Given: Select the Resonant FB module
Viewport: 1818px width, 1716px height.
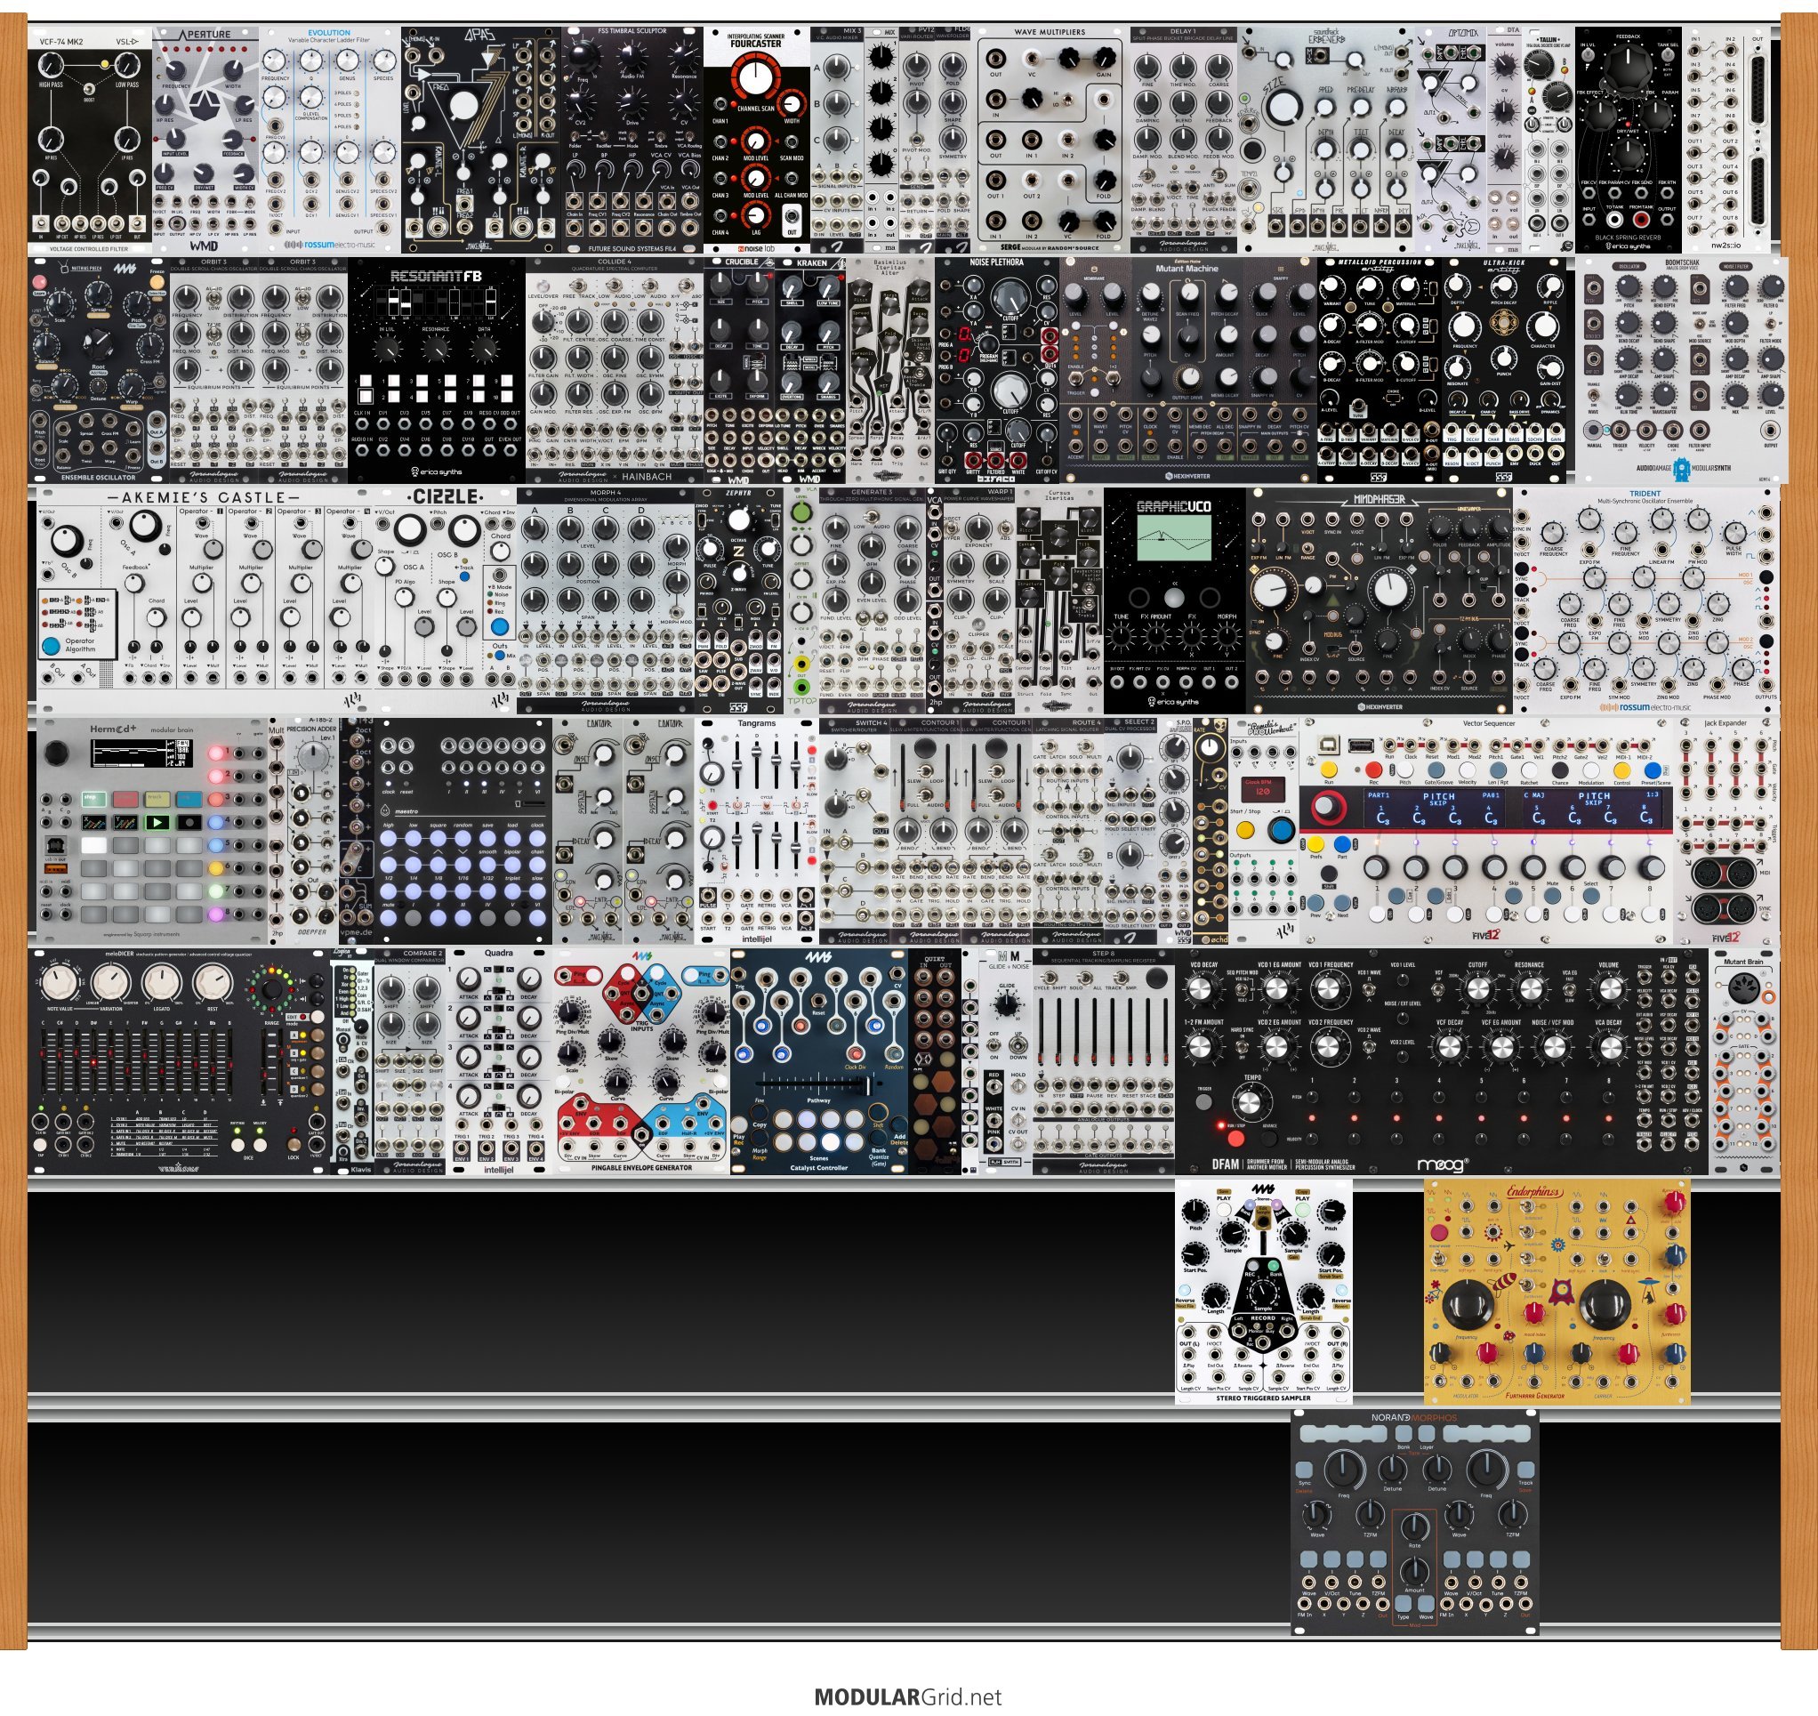Looking at the screenshot, I should pyautogui.click(x=436, y=369).
